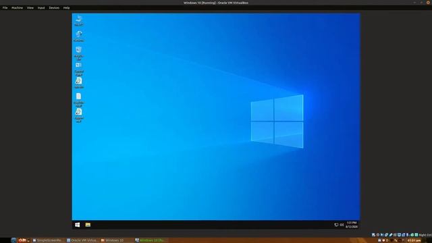
Task: Open the View menu
Action: click(x=30, y=7)
